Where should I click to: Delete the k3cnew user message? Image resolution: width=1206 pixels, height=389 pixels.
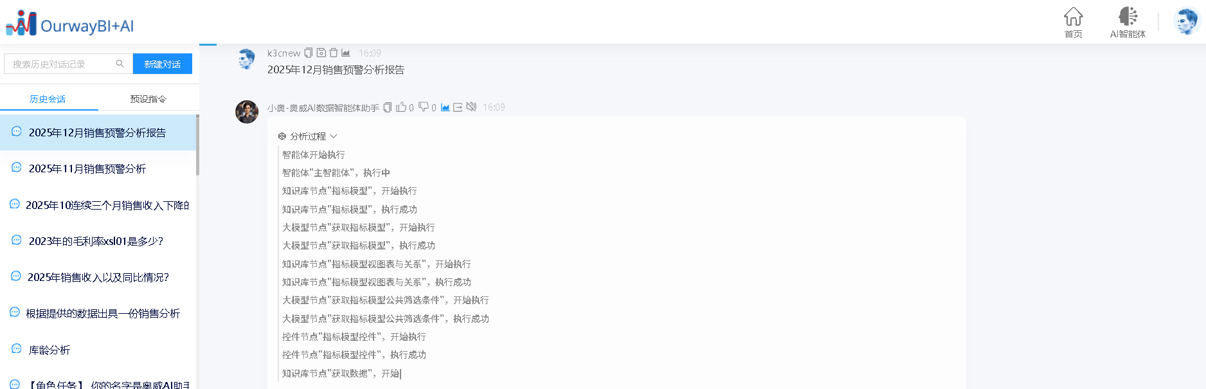click(333, 53)
